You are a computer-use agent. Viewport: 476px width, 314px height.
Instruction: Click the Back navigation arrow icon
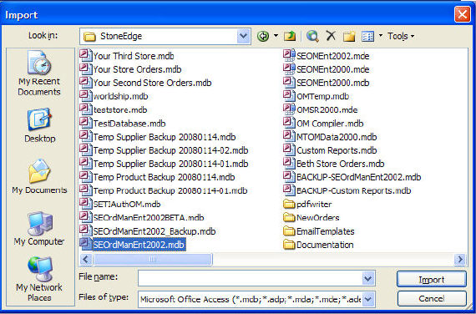tap(263, 36)
